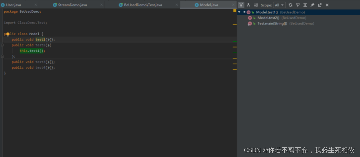The image size is (360, 157).
Task: Click the highlighted this.test1() call
Action: pyautogui.click(x=32, y=51)
